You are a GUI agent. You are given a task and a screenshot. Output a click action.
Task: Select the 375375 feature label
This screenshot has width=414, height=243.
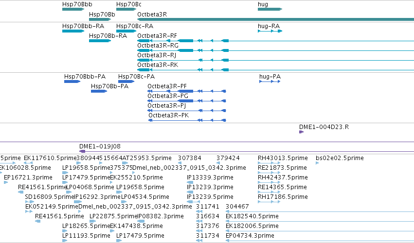click(x=121, y=168)
